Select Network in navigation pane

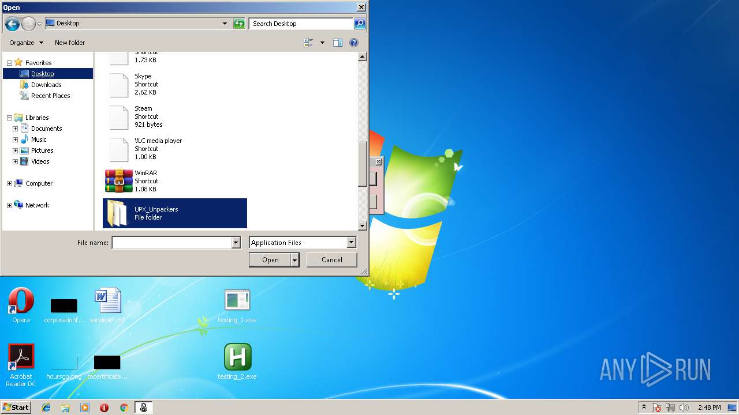tap(37, 205)
